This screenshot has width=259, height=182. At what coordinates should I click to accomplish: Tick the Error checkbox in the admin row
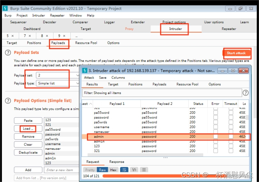tap(215, 137)
